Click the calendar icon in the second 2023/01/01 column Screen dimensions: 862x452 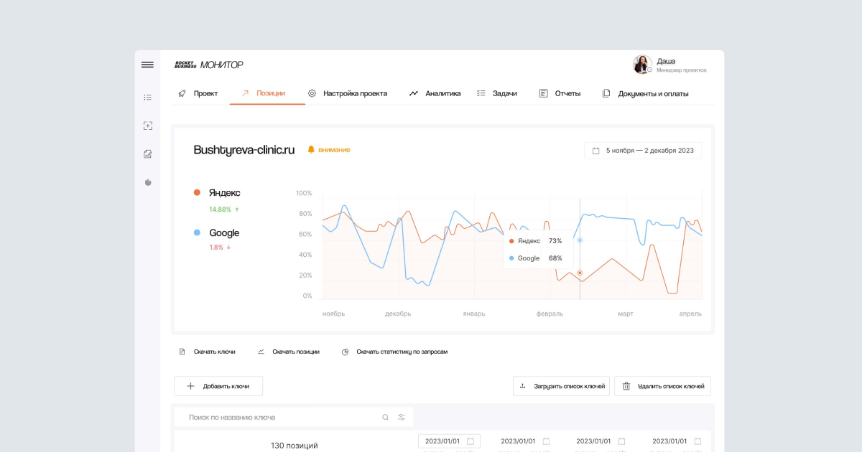point(546,441)
